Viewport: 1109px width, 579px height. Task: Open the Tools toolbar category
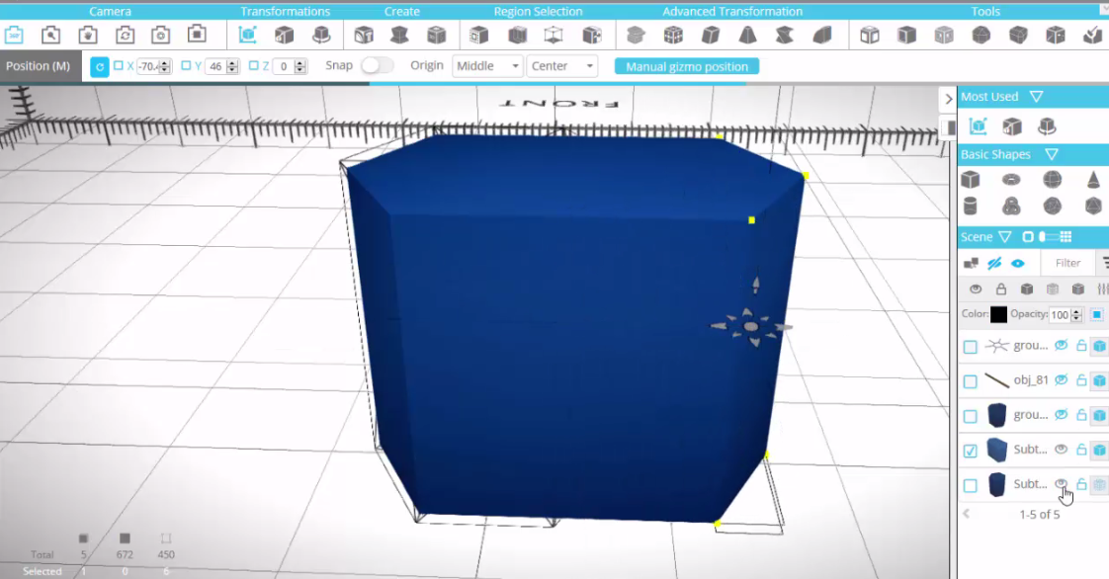[x=985, y=11]
